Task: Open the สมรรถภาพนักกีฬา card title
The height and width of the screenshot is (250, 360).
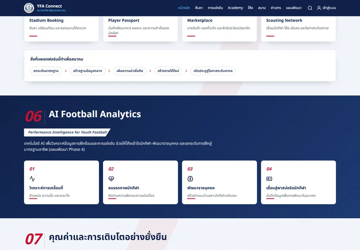Action: click(x=124, y=188)
